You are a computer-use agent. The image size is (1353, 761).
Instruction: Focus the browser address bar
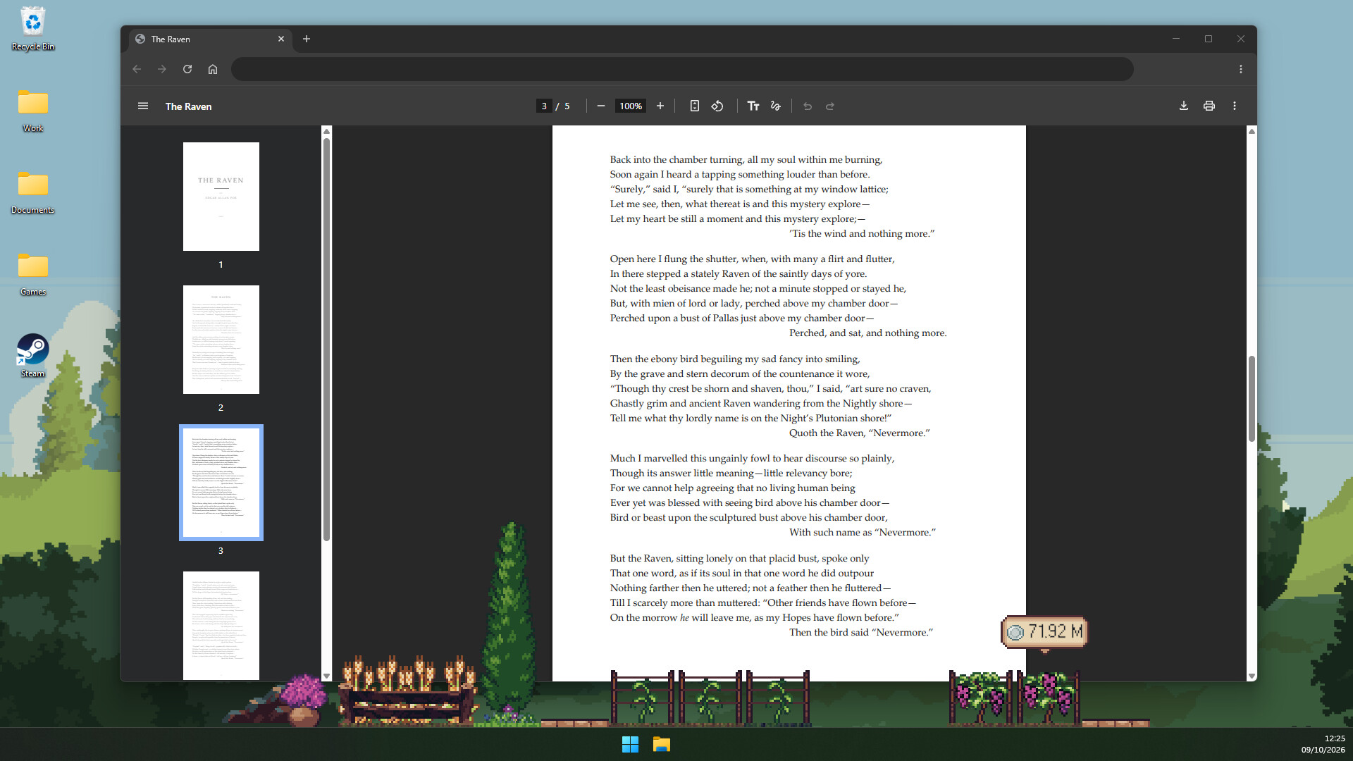tap(682, 69)
